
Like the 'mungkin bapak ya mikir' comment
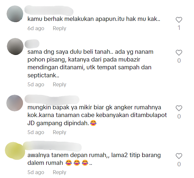[179, 108]
